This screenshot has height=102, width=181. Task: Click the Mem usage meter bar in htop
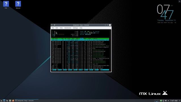coord(65,34)
